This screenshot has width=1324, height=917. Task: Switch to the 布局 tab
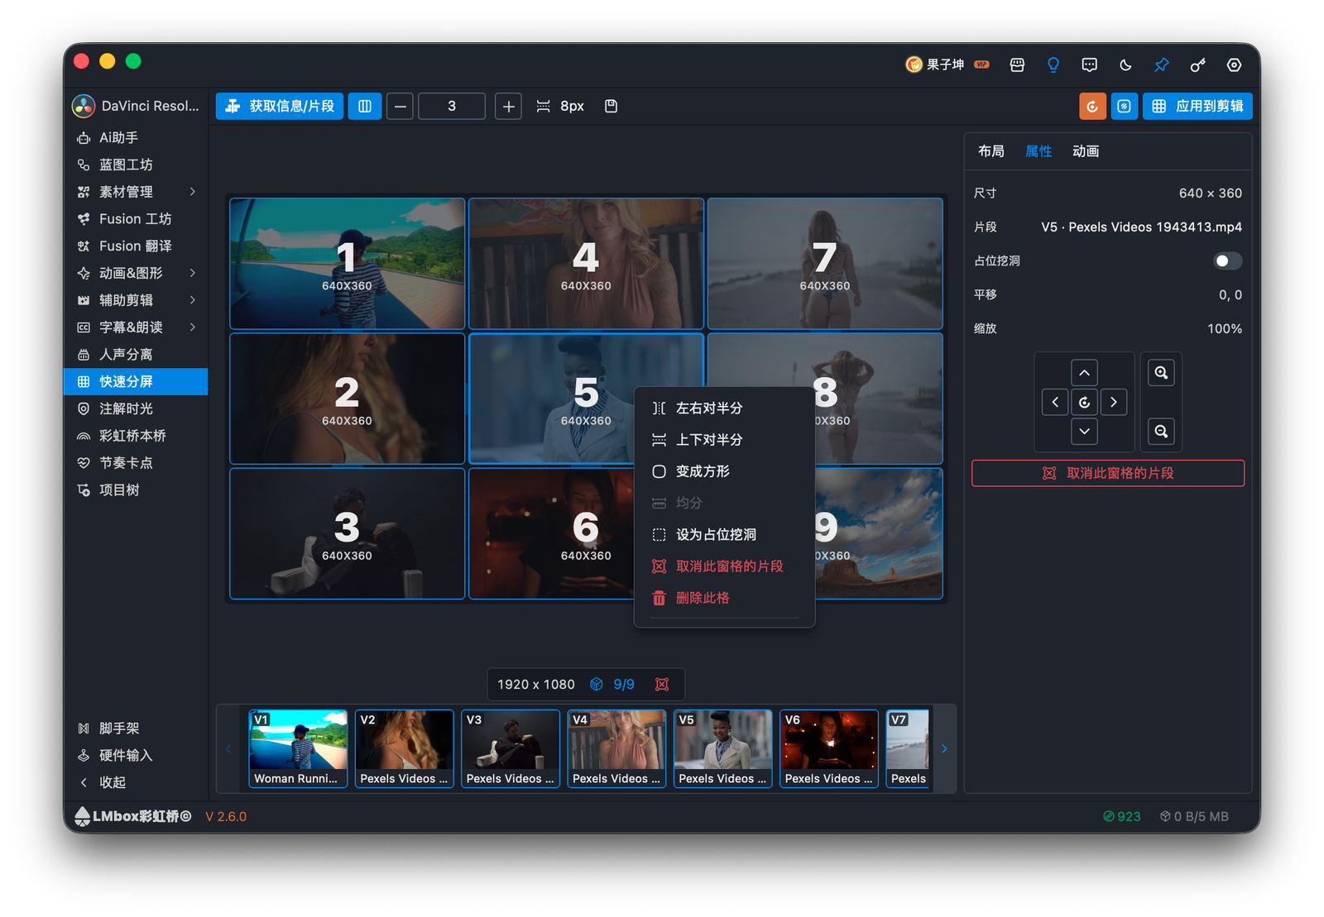point(991,151)
